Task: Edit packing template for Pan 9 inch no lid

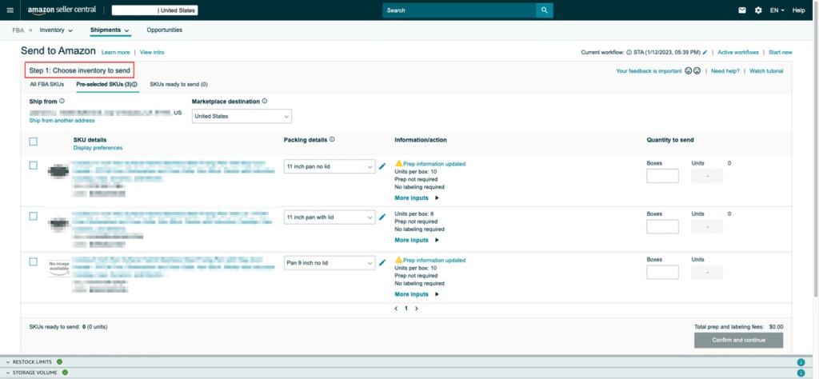Action: click(382, 262)
